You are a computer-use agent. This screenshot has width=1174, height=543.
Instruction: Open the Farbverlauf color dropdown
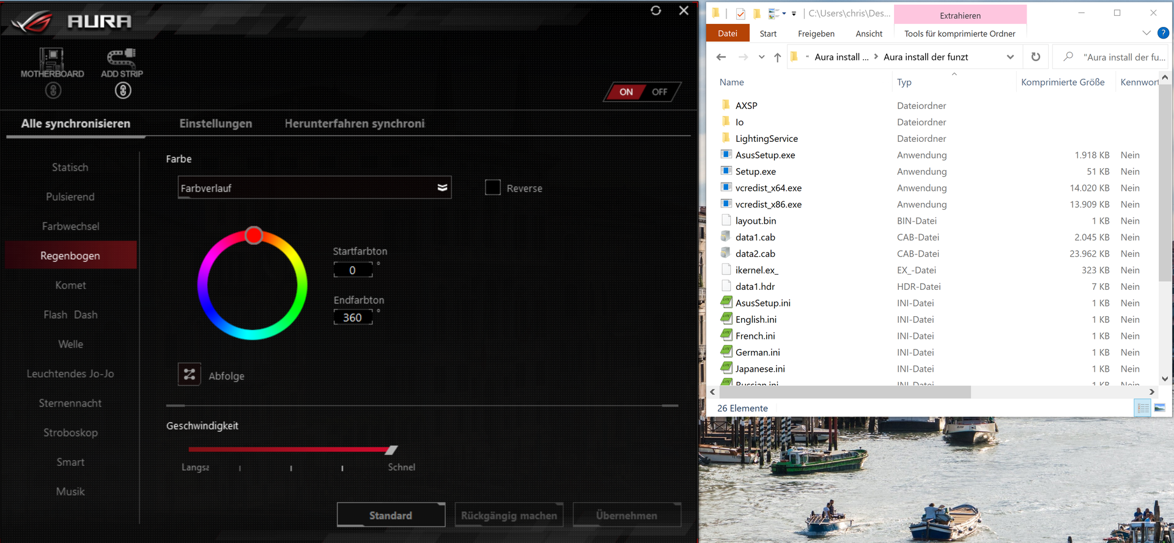point(314,188)
